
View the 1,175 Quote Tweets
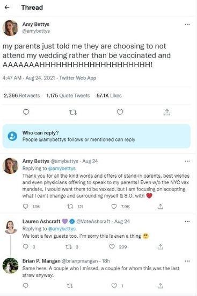(68, 95)
